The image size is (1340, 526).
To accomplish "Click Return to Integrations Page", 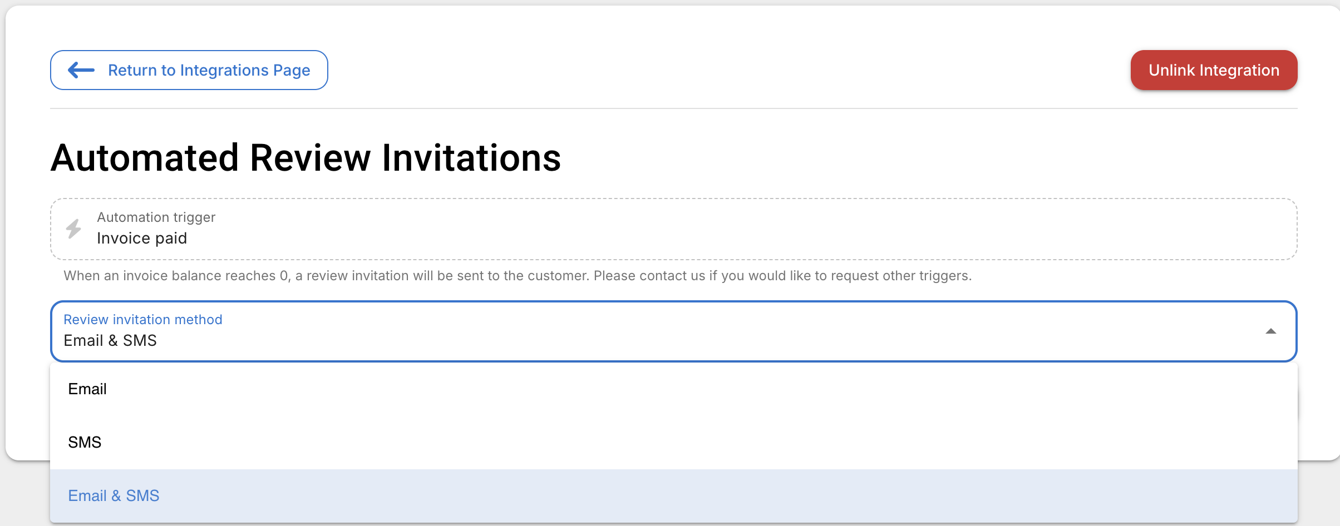I will tap(189, 70).
